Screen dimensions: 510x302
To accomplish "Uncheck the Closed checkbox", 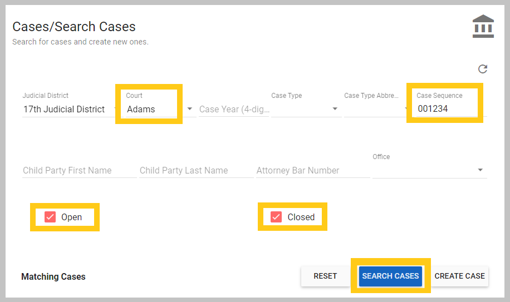I will tap(276, 217).
